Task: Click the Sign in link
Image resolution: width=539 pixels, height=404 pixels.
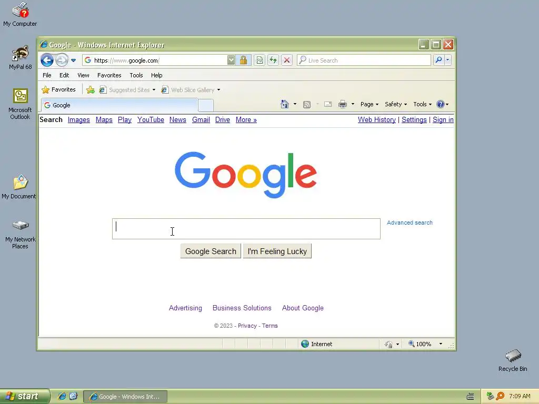Action: pyautogui.click(x=443, y=120)
